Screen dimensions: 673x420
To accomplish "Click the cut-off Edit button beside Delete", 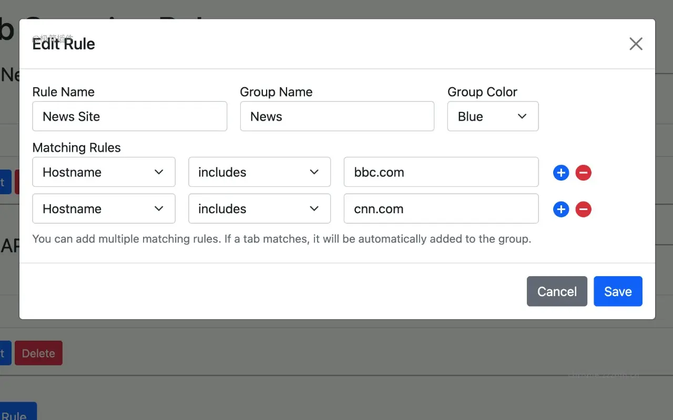I will pos(5,353).
